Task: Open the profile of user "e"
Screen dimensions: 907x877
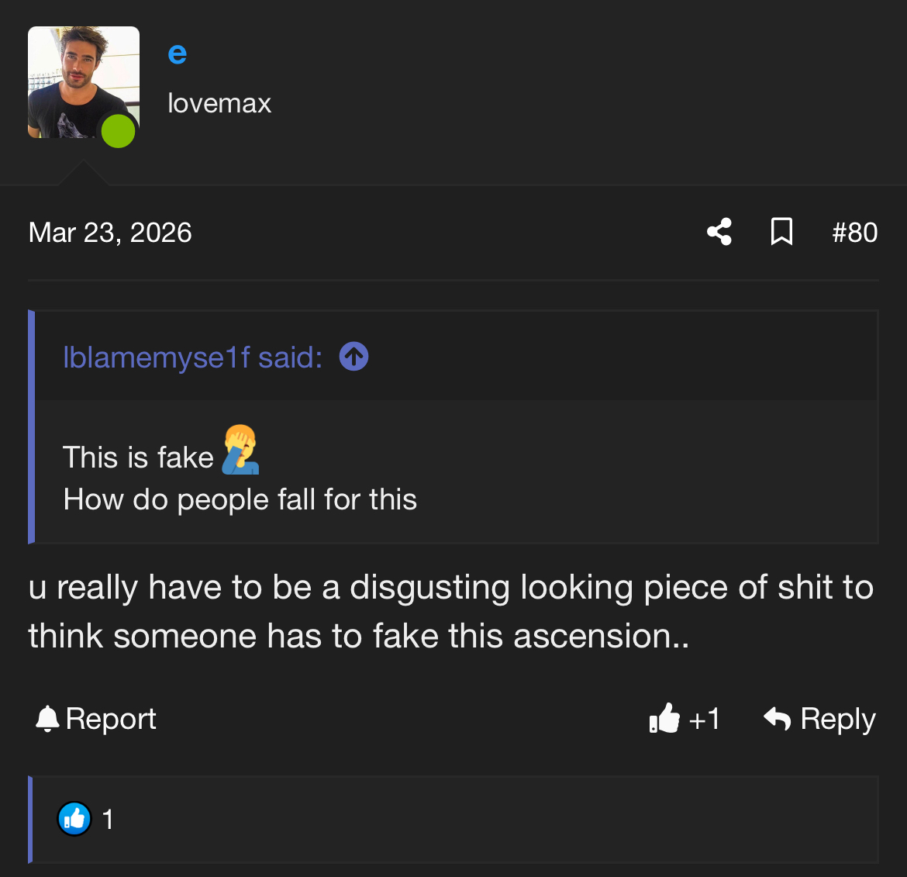Action: (x=177, y=54)
